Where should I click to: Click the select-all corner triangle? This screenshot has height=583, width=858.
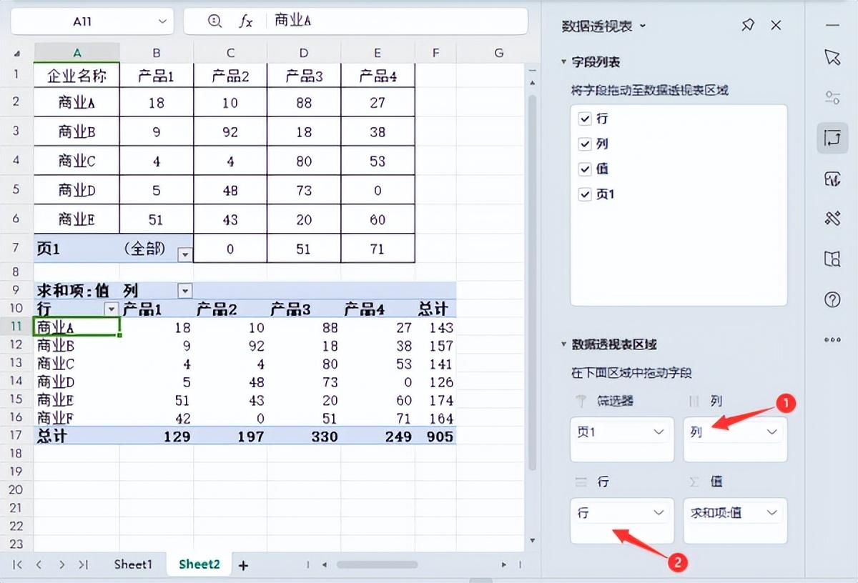(18, 53)
